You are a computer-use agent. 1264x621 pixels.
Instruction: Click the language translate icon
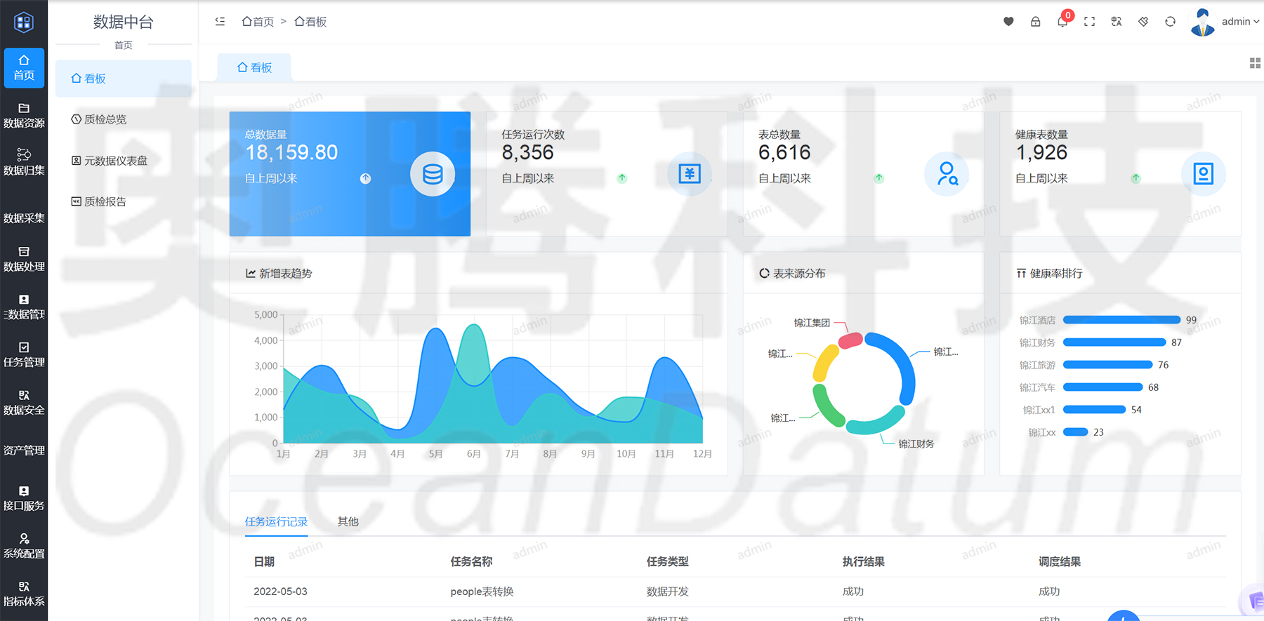coord(1116,22)
